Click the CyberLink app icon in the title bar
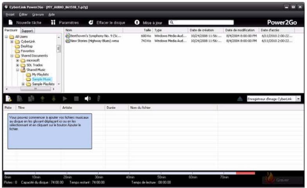The width and height of the screenshot is (307, 188). (x=6, y=7)
